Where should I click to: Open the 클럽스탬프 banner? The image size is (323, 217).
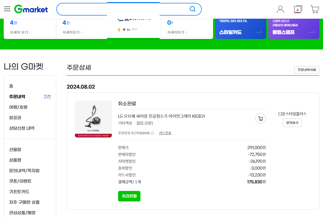click(294, 29)
